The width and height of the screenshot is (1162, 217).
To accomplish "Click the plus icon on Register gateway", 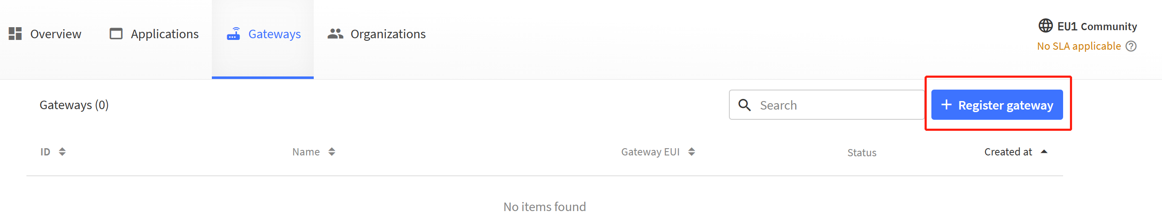I will coord(946,105).
